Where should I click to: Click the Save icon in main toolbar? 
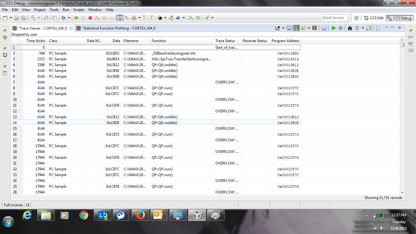[x=16, y=18]
